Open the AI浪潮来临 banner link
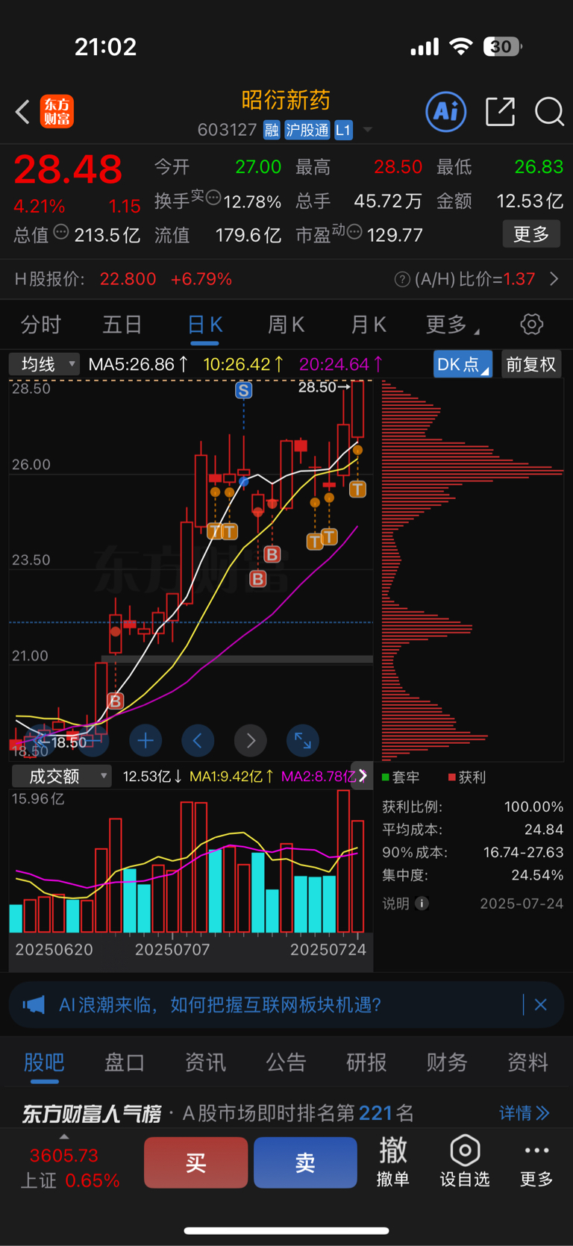Image resolution: width=573 pixels, height=1246 pixels. pos(221,1005)
